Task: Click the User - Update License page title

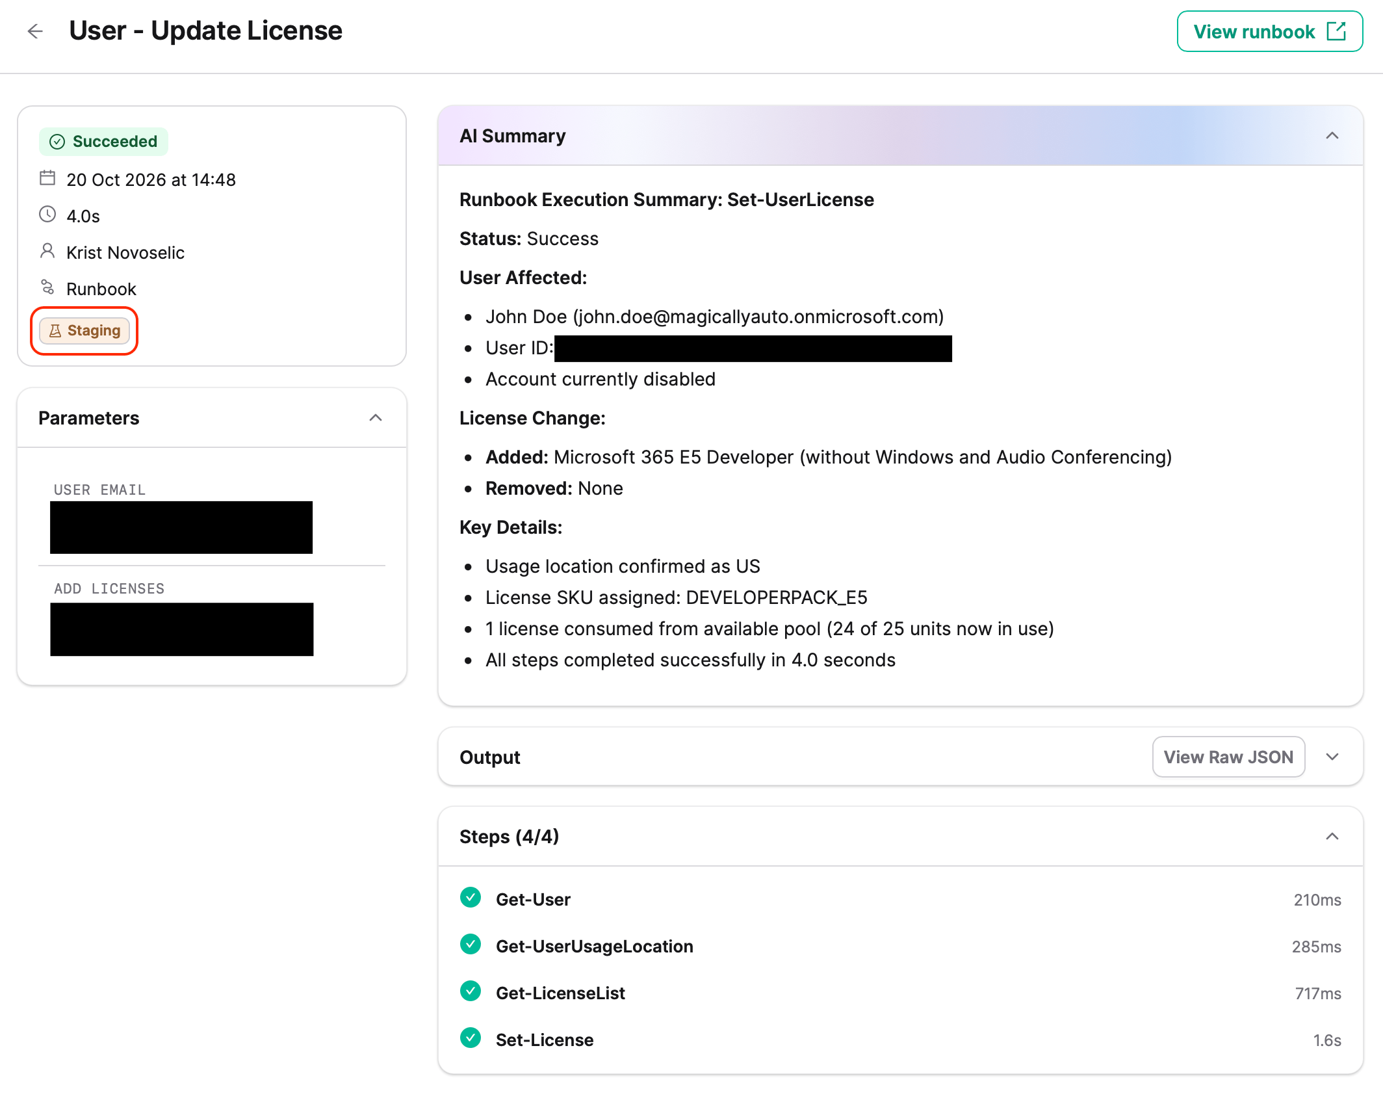Action: pos(205,31)
